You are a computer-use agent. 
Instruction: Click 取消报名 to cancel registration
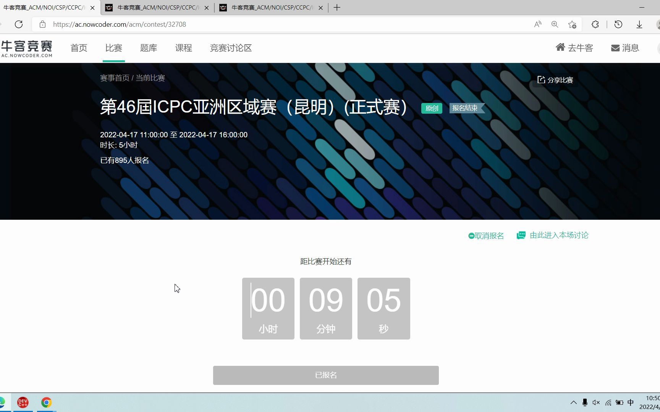tap(486, 236)
